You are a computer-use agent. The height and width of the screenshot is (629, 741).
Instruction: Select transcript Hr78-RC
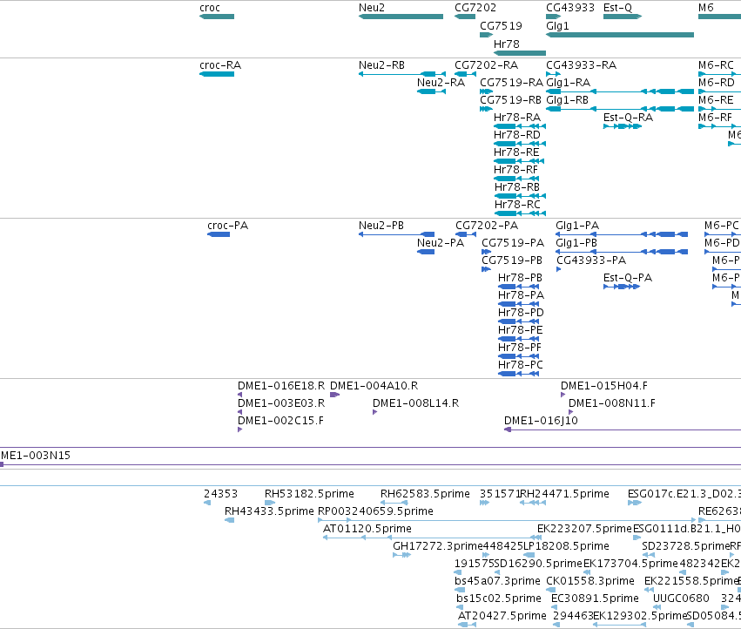(x=521, y=213)
